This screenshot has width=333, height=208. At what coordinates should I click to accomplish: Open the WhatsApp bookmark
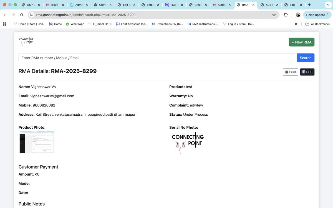click(x=75, y=24)
